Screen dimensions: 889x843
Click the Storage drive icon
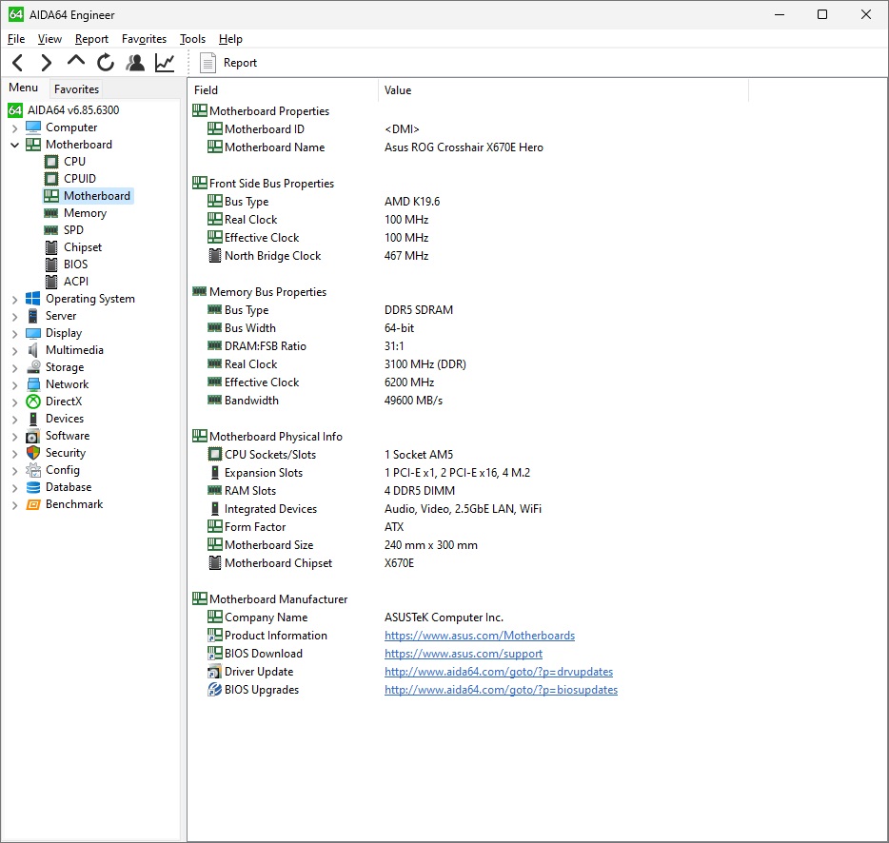pos(33,367)
